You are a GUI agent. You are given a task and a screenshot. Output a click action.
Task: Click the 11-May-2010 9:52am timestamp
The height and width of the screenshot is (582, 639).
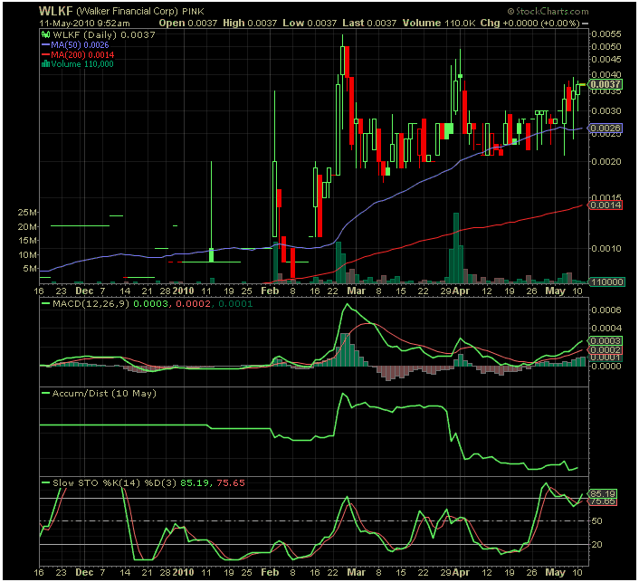(84, 24)
